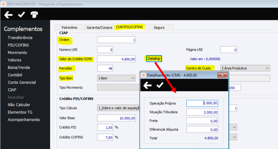Image resolution: width=278 pixels, height=149 pixels.
Task: Click the Total value 4.800,00
Action: coord(211,138)
